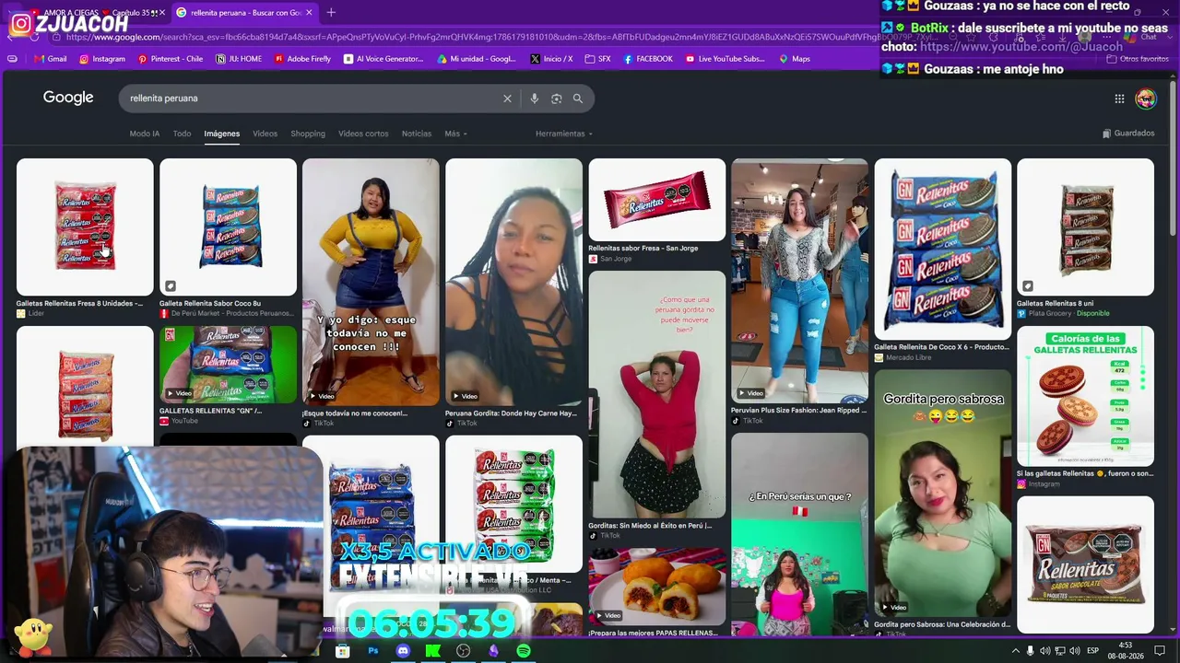Open a new browser tab
The width and height of the screenshot is (1180, 663).
pos(331,13)
